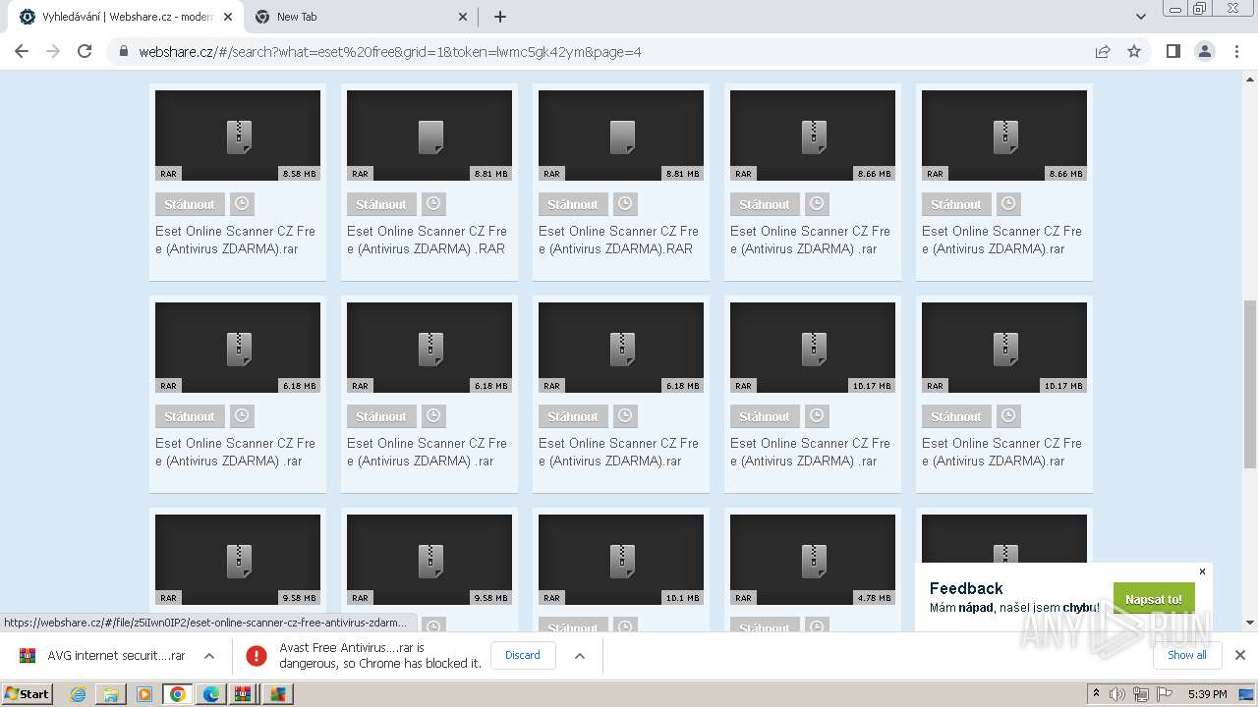
Task: Show all downloads
Action: (1187, 655)
